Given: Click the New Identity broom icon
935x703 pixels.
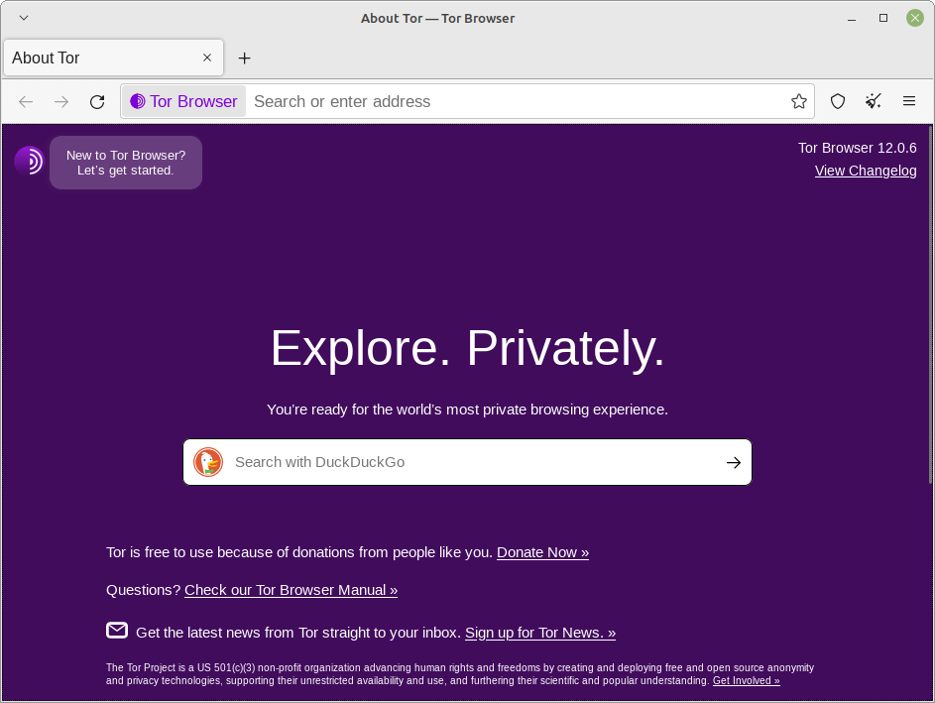Looking at the screenshot, I should [874, 101].
